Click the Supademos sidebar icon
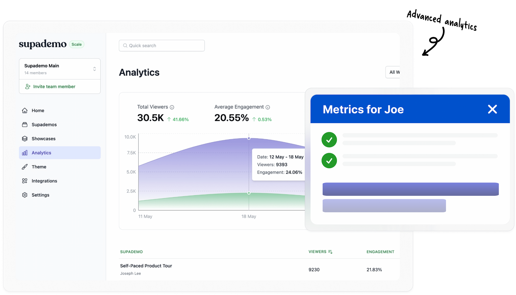The width and height of the screenshot is (516, 295). [25, 124]
